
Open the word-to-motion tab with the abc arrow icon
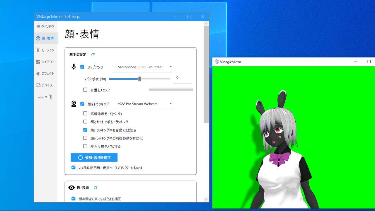45,97
